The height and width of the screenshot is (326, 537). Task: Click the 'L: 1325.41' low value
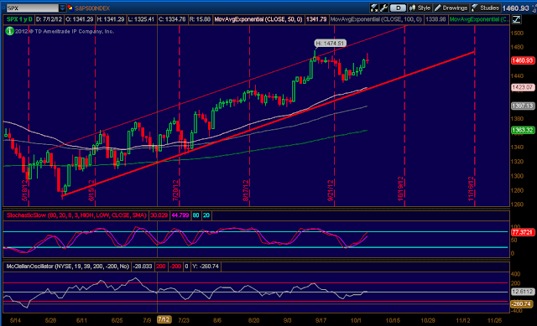(x=141, y=19)
